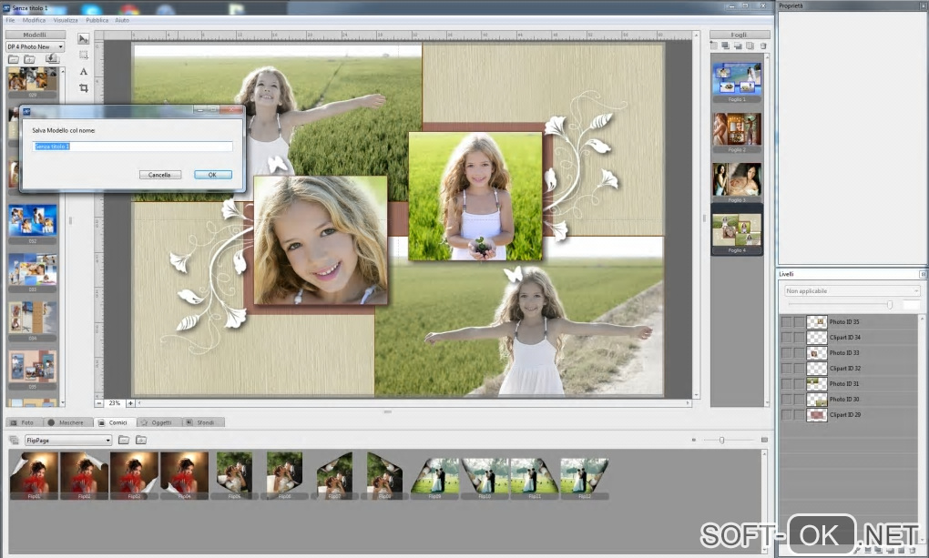Adjust the thumbnail size slider
The image size is (929, 558).
722,441
